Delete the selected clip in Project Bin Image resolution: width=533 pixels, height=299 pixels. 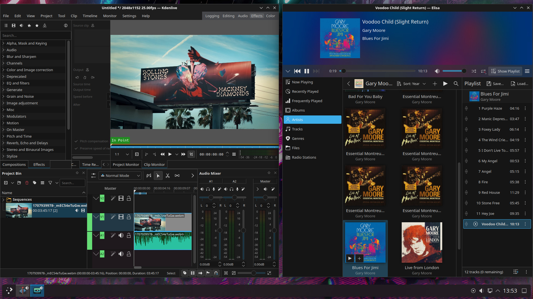click(27, 183)
